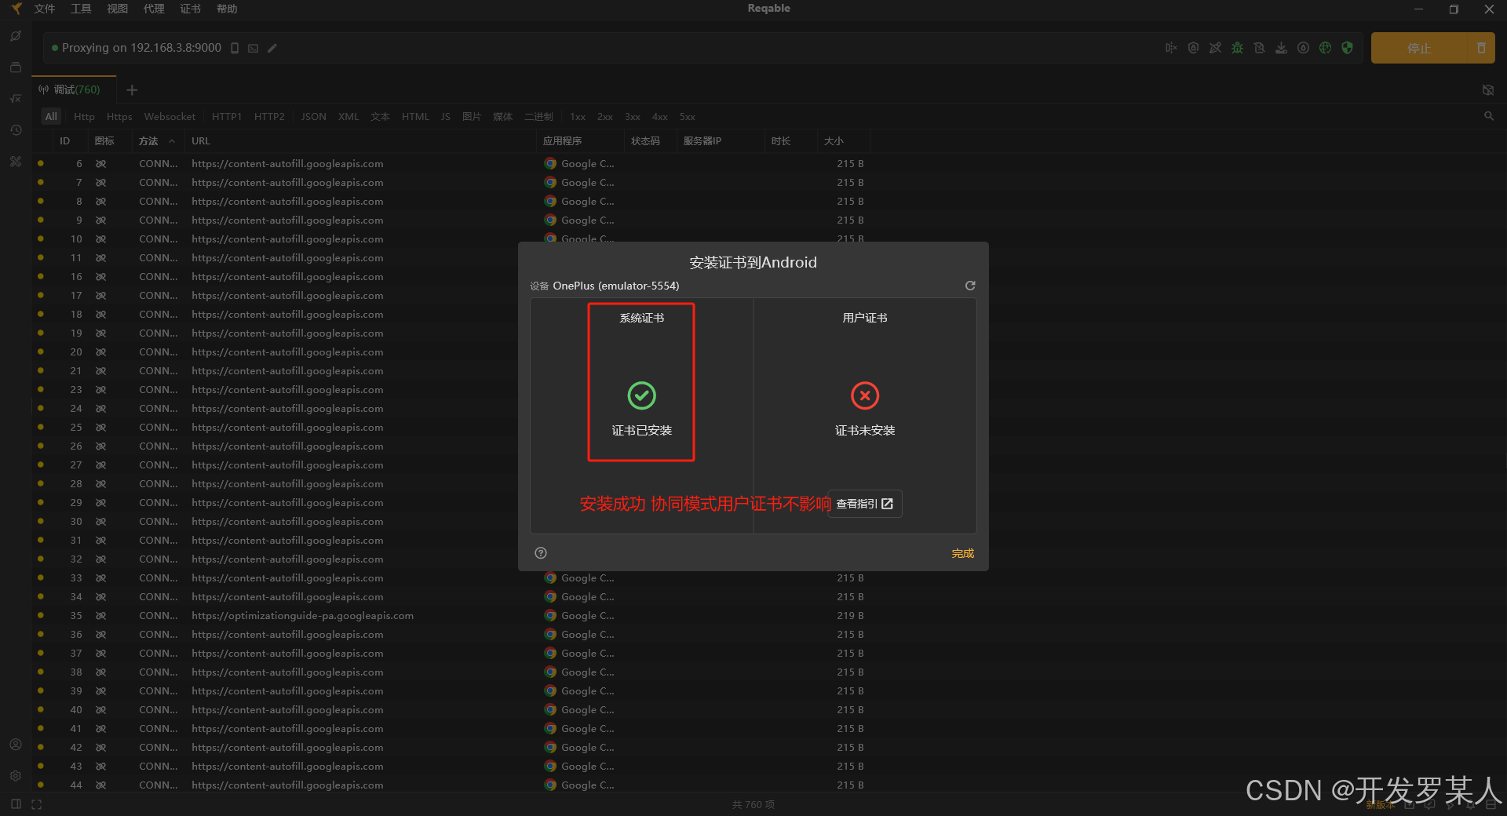Click the pencil edit icon beside proxy address
This screenshot has height=816, width=1507.
point(272,48)
